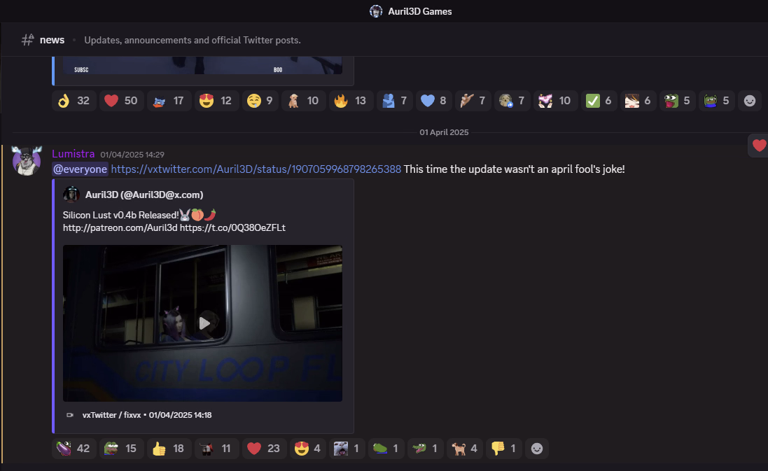This screenshot has height=471, width=768.
Task: Click the blue heart reaction with 8
Action: [x=433, y=101]
